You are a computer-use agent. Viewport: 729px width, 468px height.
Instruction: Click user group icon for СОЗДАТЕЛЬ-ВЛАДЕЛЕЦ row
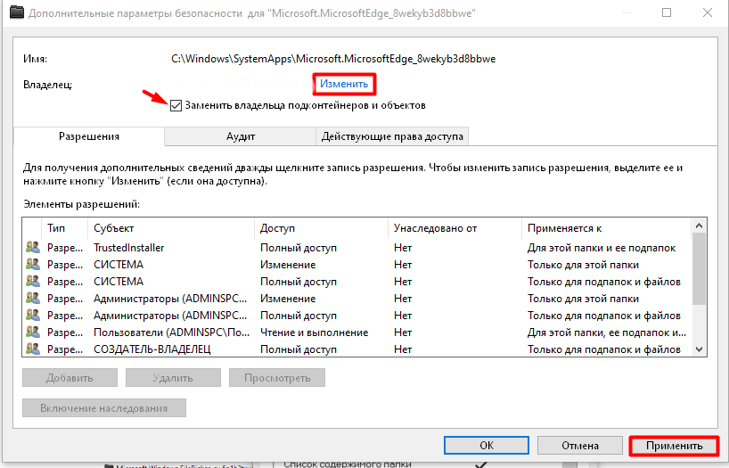(33, 349)
